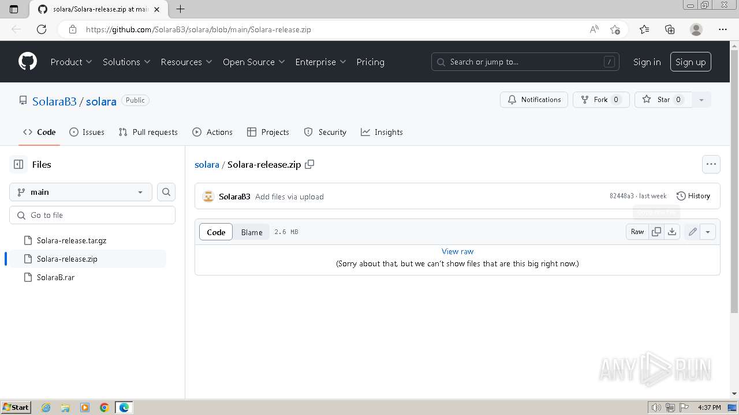Open File Explorer from taskbar

click(x=65, y=408)
